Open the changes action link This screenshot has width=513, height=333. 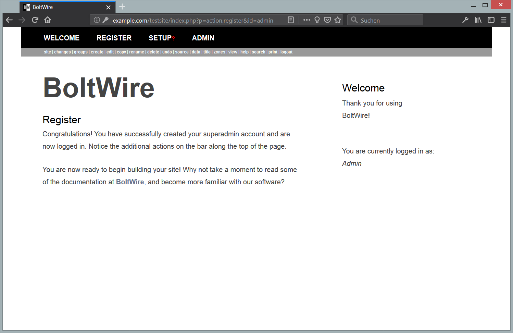pos(62,52)
